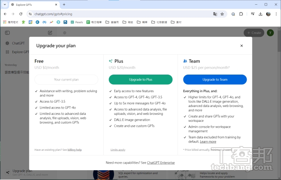Click the Create button behind the dialog
The width and height of the screenshot is (281, 180).
point(254,33)
